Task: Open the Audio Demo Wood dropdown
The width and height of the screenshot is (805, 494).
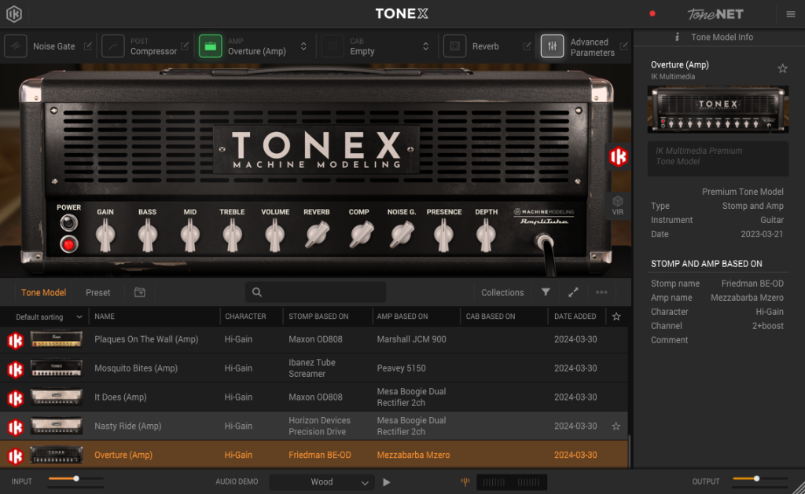Action: 322,481
